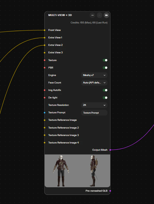This screenshot has width=154, height=204.
Task: Click the Extra View 3 input port
Action: (45, 53)
